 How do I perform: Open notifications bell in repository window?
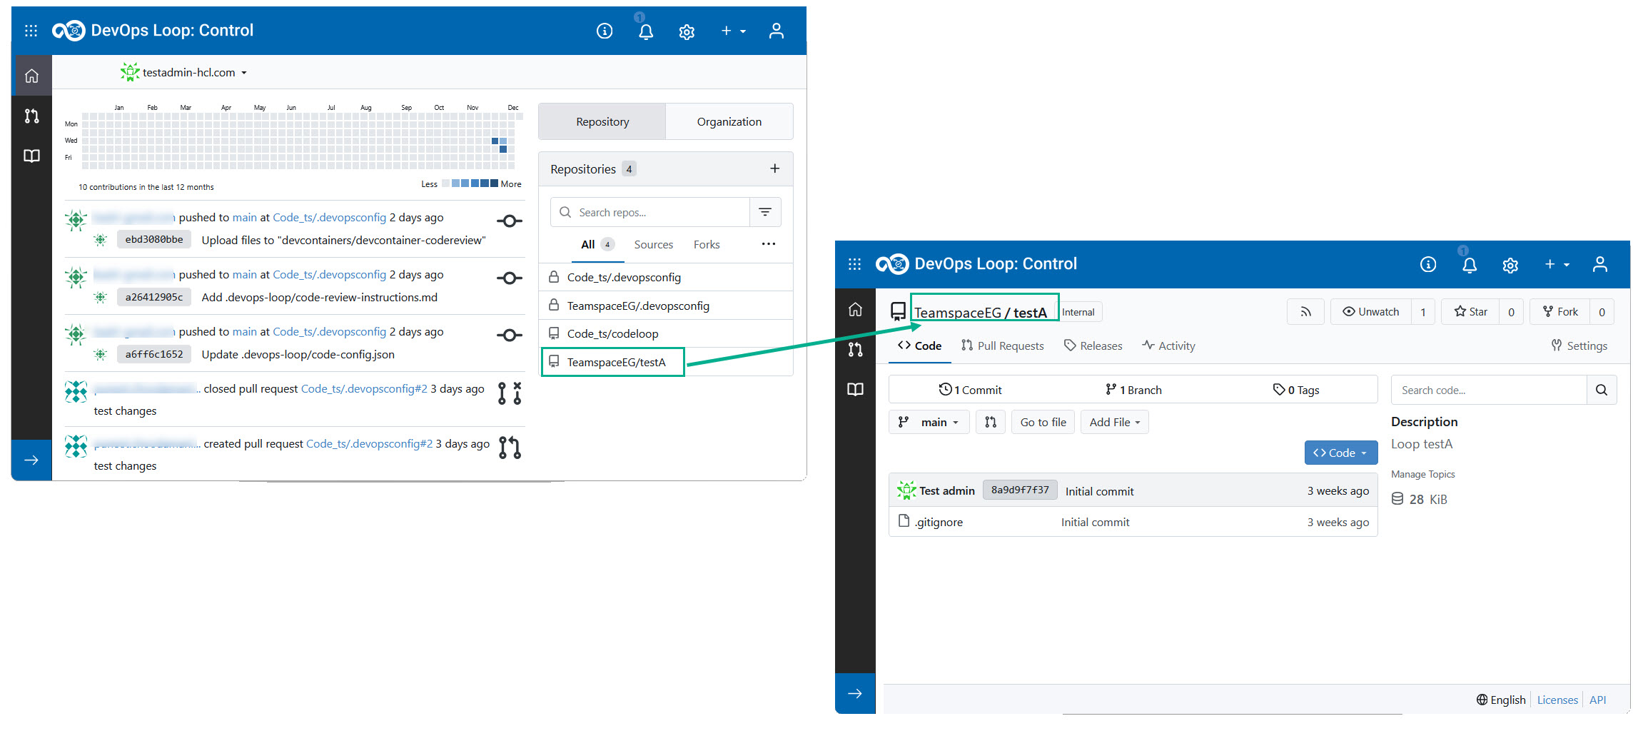pos(1470,266)
